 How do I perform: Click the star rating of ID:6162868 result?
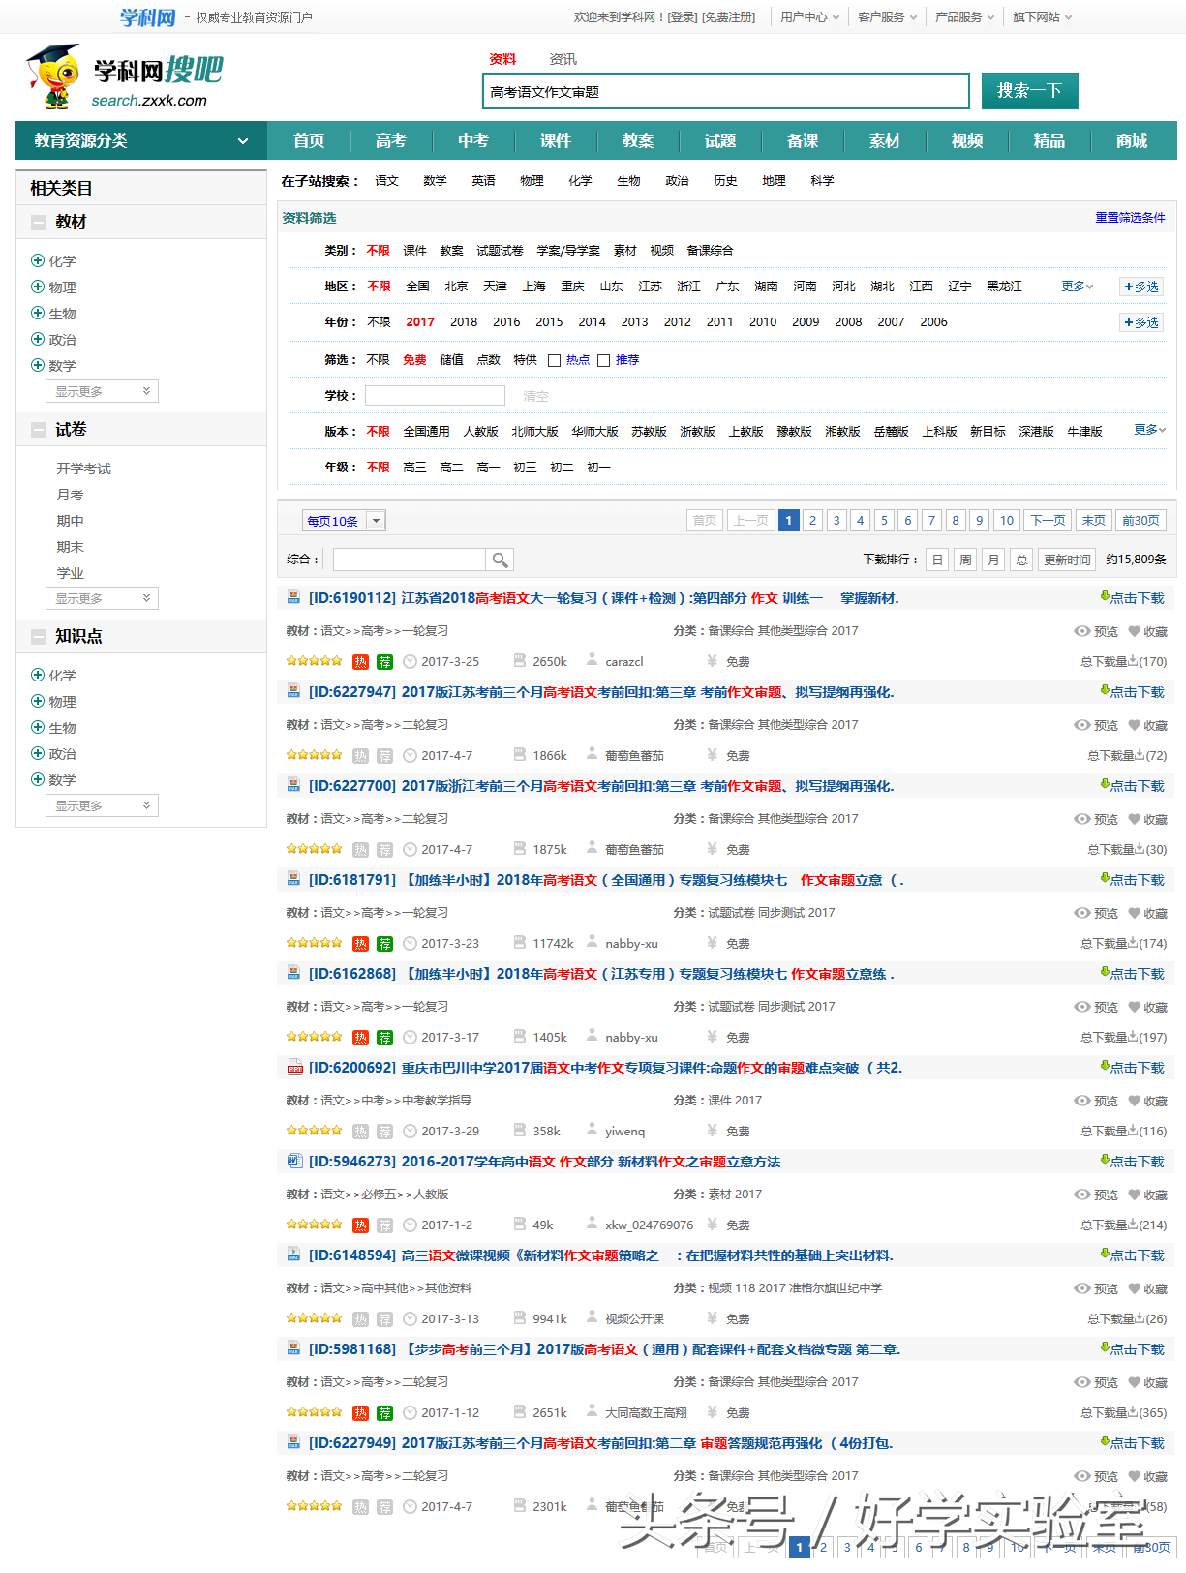coord(315,1037)
